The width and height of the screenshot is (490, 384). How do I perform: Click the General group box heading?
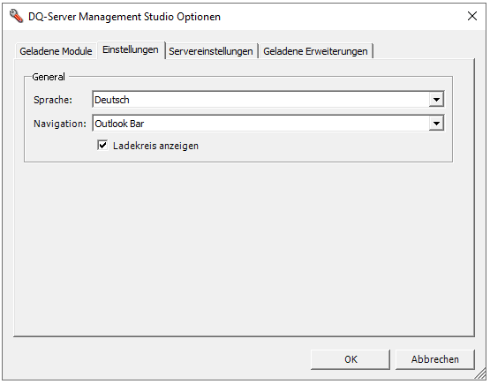coord(49,77)
